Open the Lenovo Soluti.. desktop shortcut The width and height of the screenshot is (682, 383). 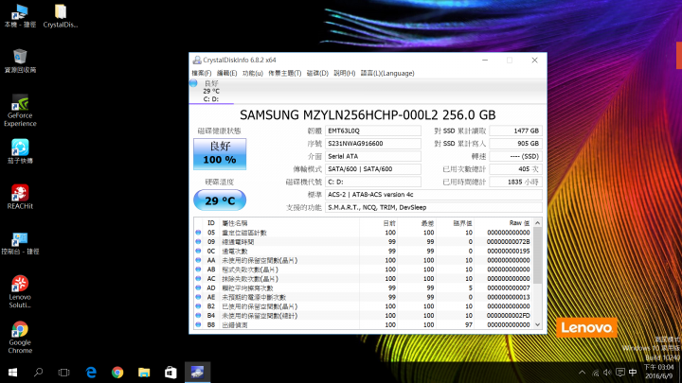[x=20, y=292]
